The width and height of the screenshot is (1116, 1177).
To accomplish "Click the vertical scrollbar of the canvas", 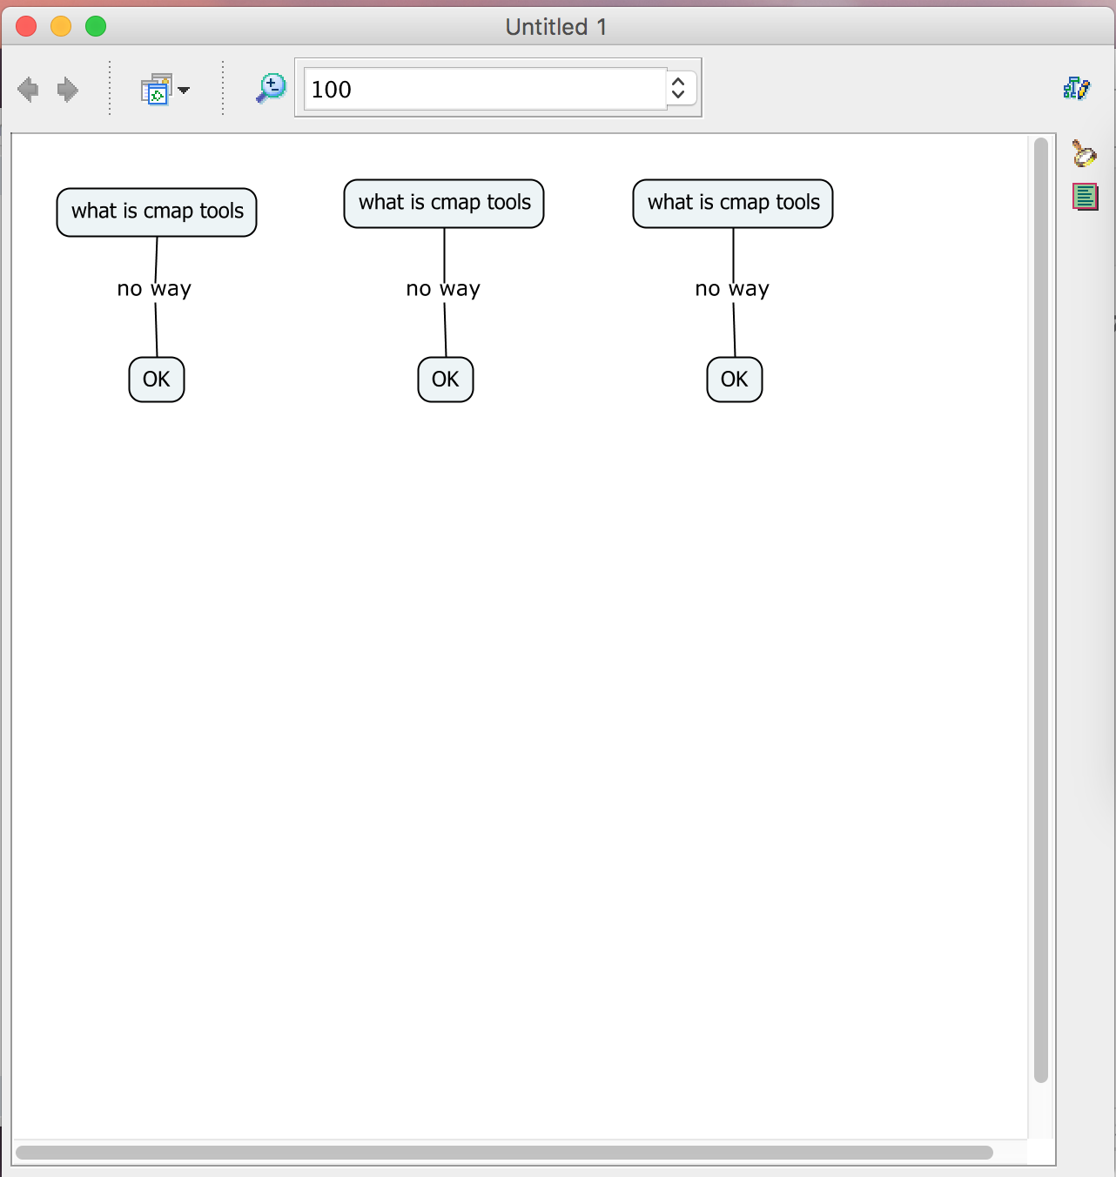I will tap(1041, 609).
